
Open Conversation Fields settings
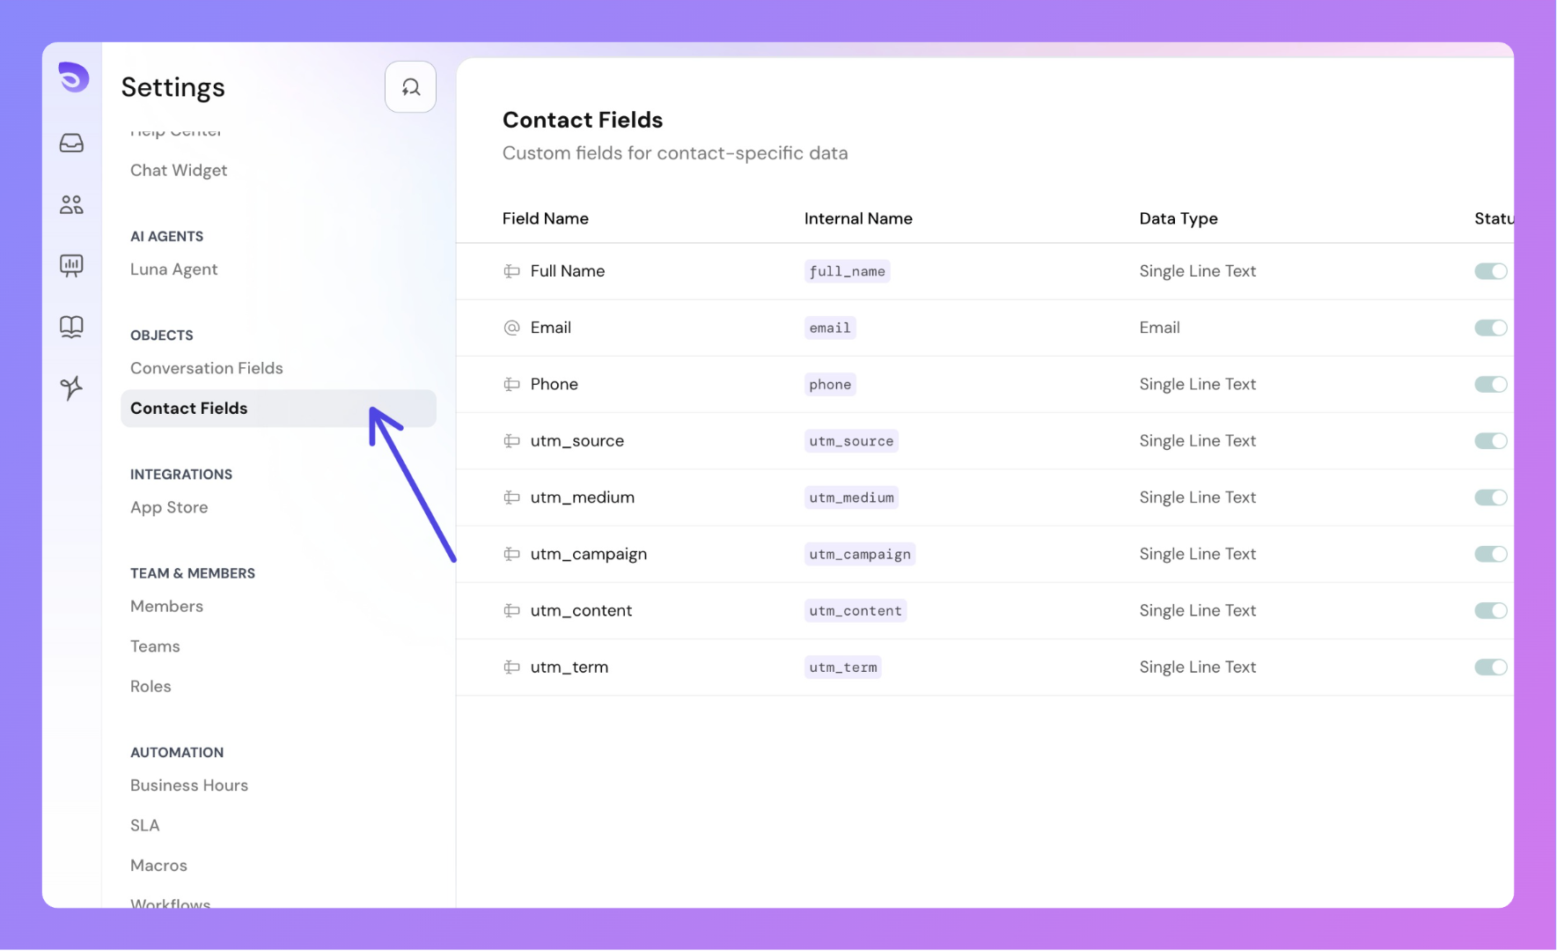pos(207,368)
